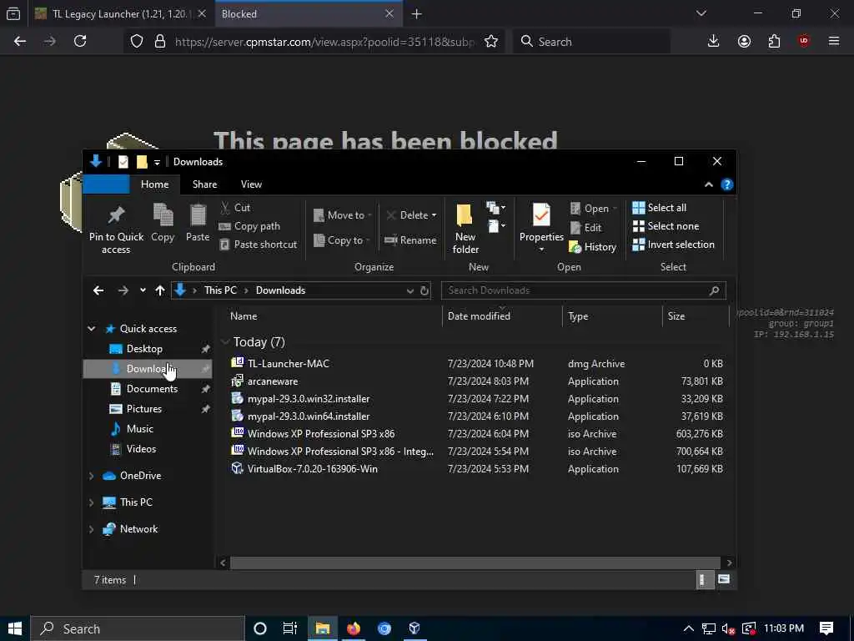Click the blue Help icon
Screen dimensions: 854x641
pos(727,184)
